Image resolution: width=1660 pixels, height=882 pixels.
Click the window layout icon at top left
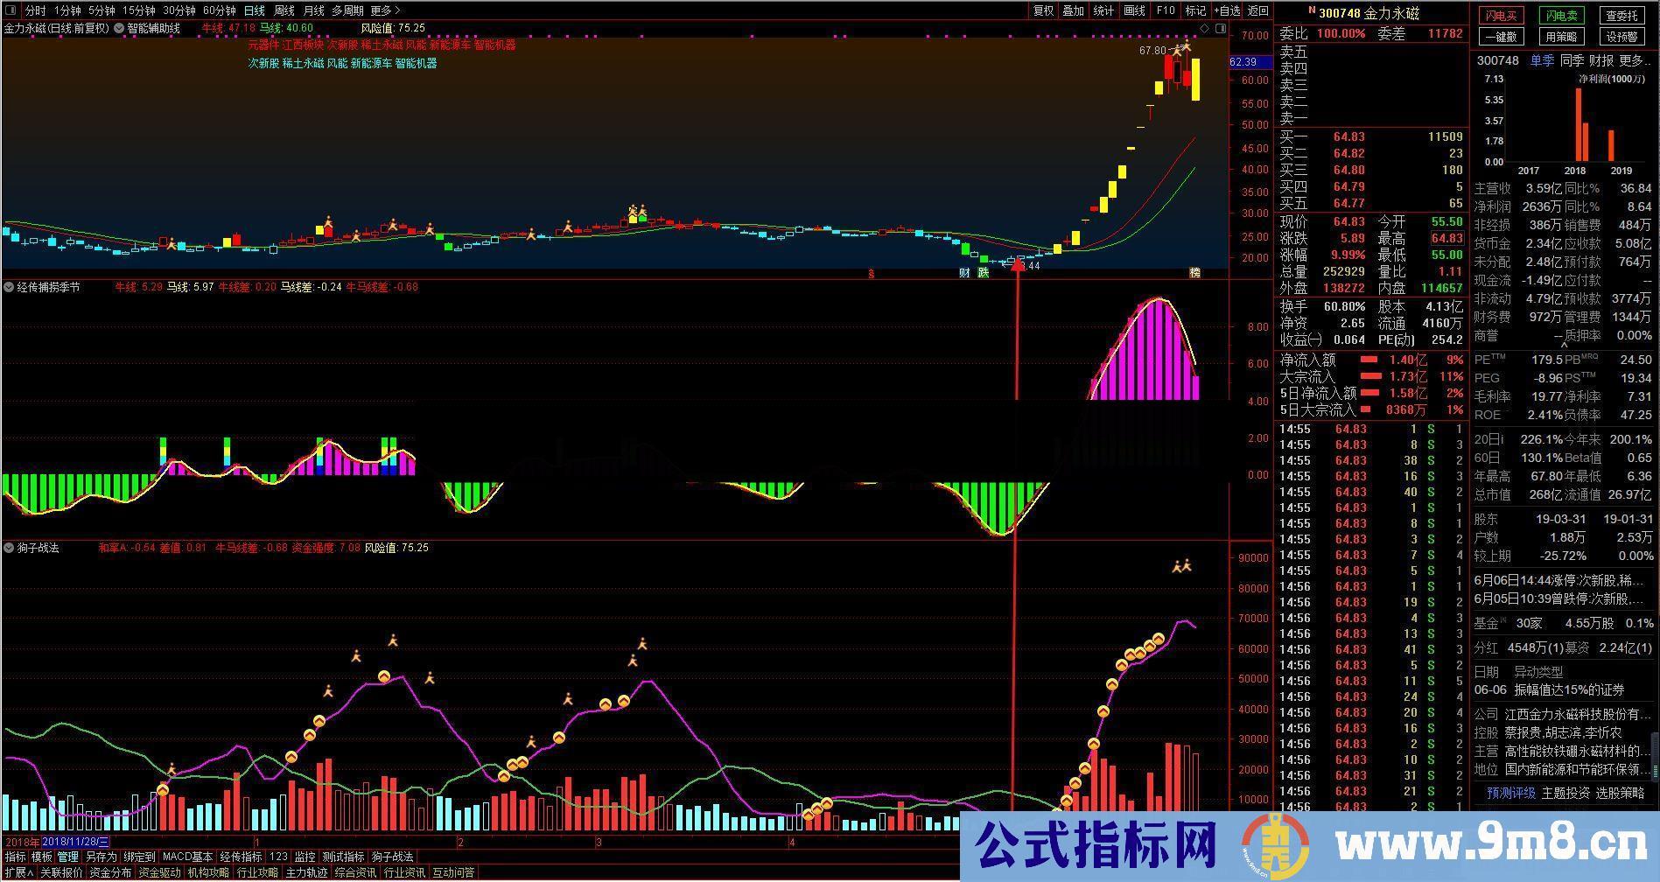coord(9,10)
